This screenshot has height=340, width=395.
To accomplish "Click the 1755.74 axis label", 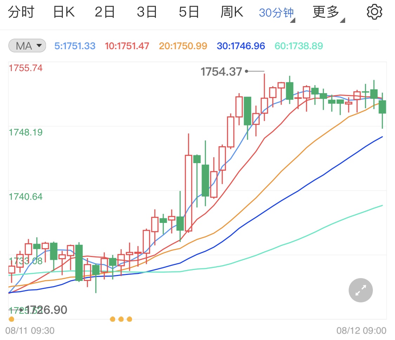I will coord(26,68).
